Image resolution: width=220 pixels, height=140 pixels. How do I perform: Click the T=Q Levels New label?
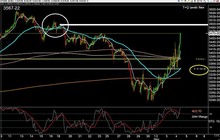click(x=194, y=7)
